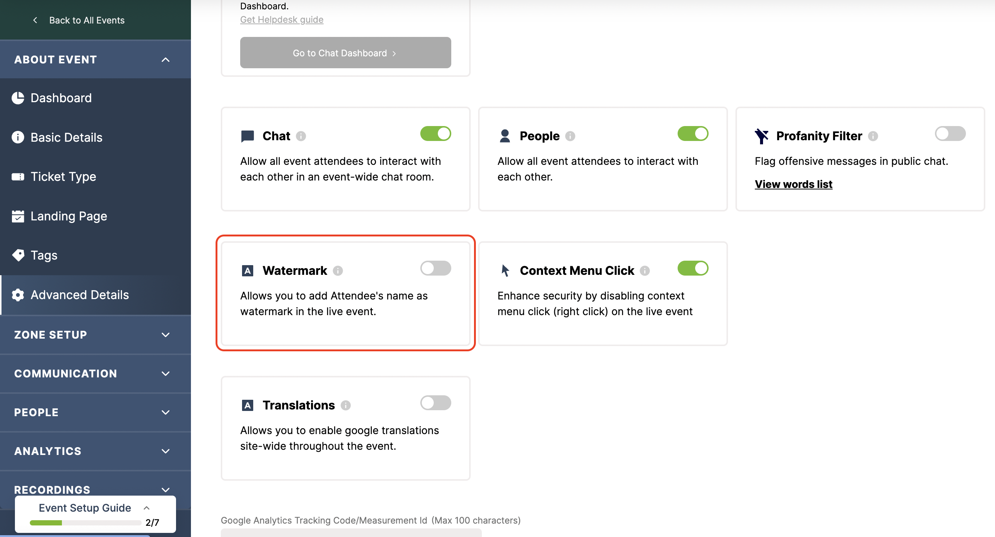Click the Go to Chat Dashboard button
Viewport: 995px width, 537px height.
345,53
